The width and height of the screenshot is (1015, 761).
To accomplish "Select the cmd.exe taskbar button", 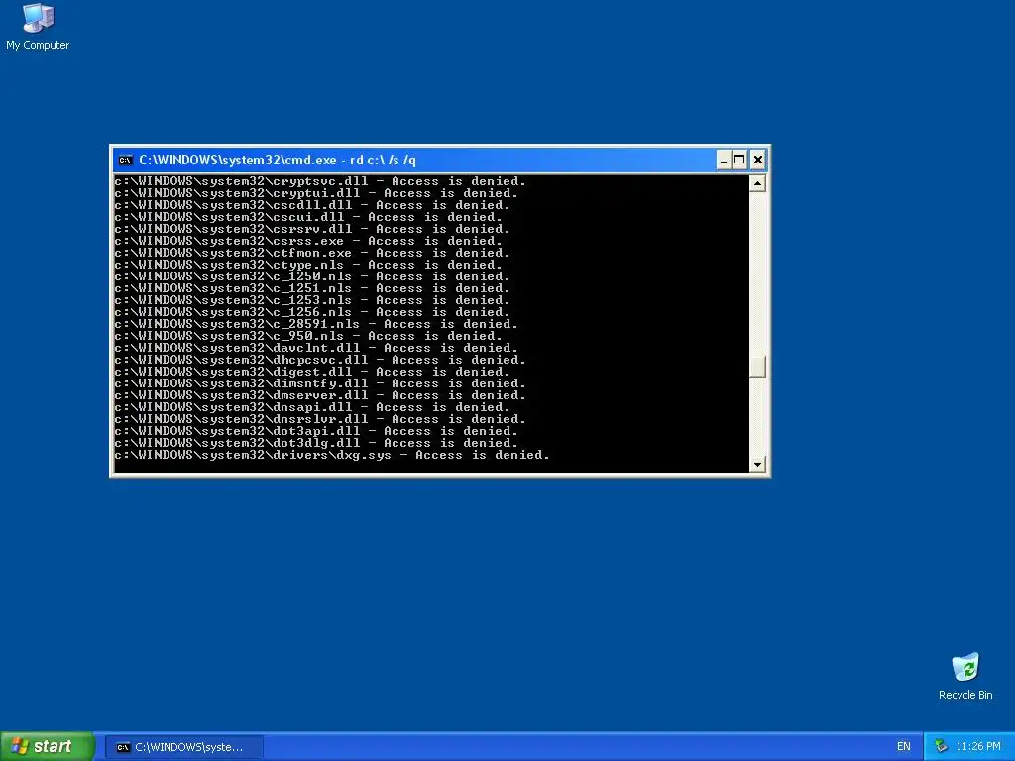I will (x=183, y=747).
